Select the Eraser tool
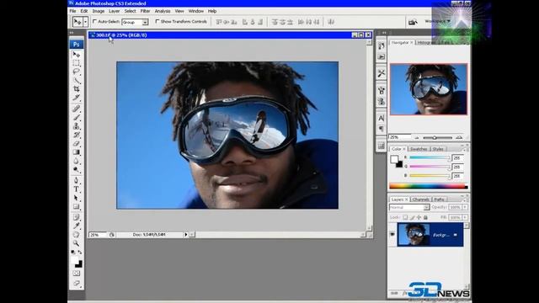539x303 pixels. coord(77,143)
